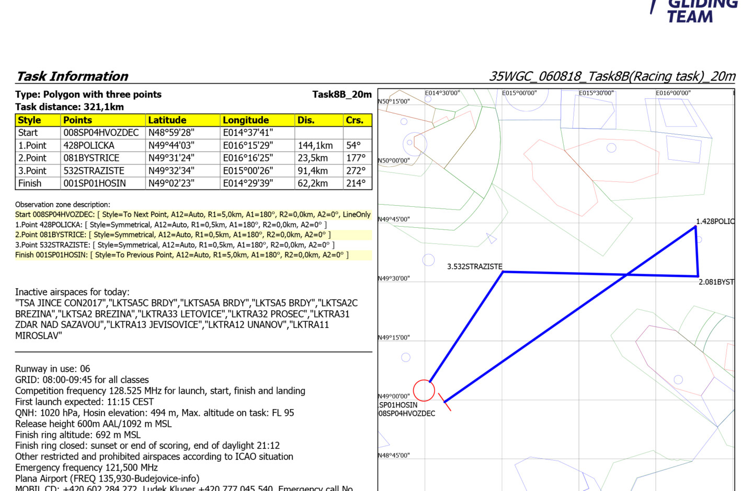Click the SP01HOSIN label on the map
The height and width of the screenshot is (491, 753).
pos(398,405)
